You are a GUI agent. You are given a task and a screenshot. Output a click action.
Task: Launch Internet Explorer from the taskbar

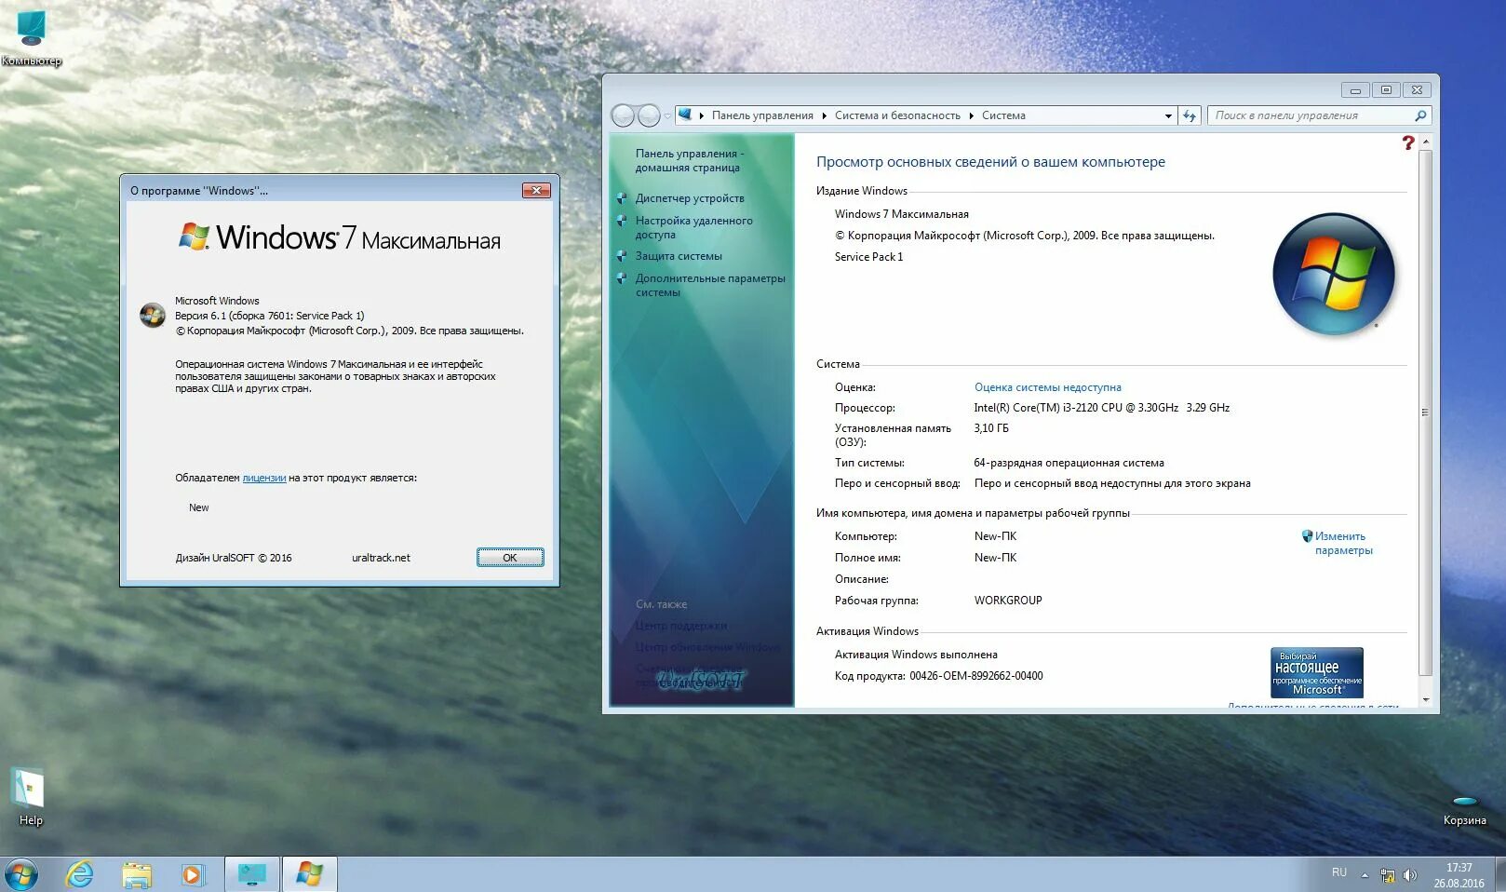point(80,874)
